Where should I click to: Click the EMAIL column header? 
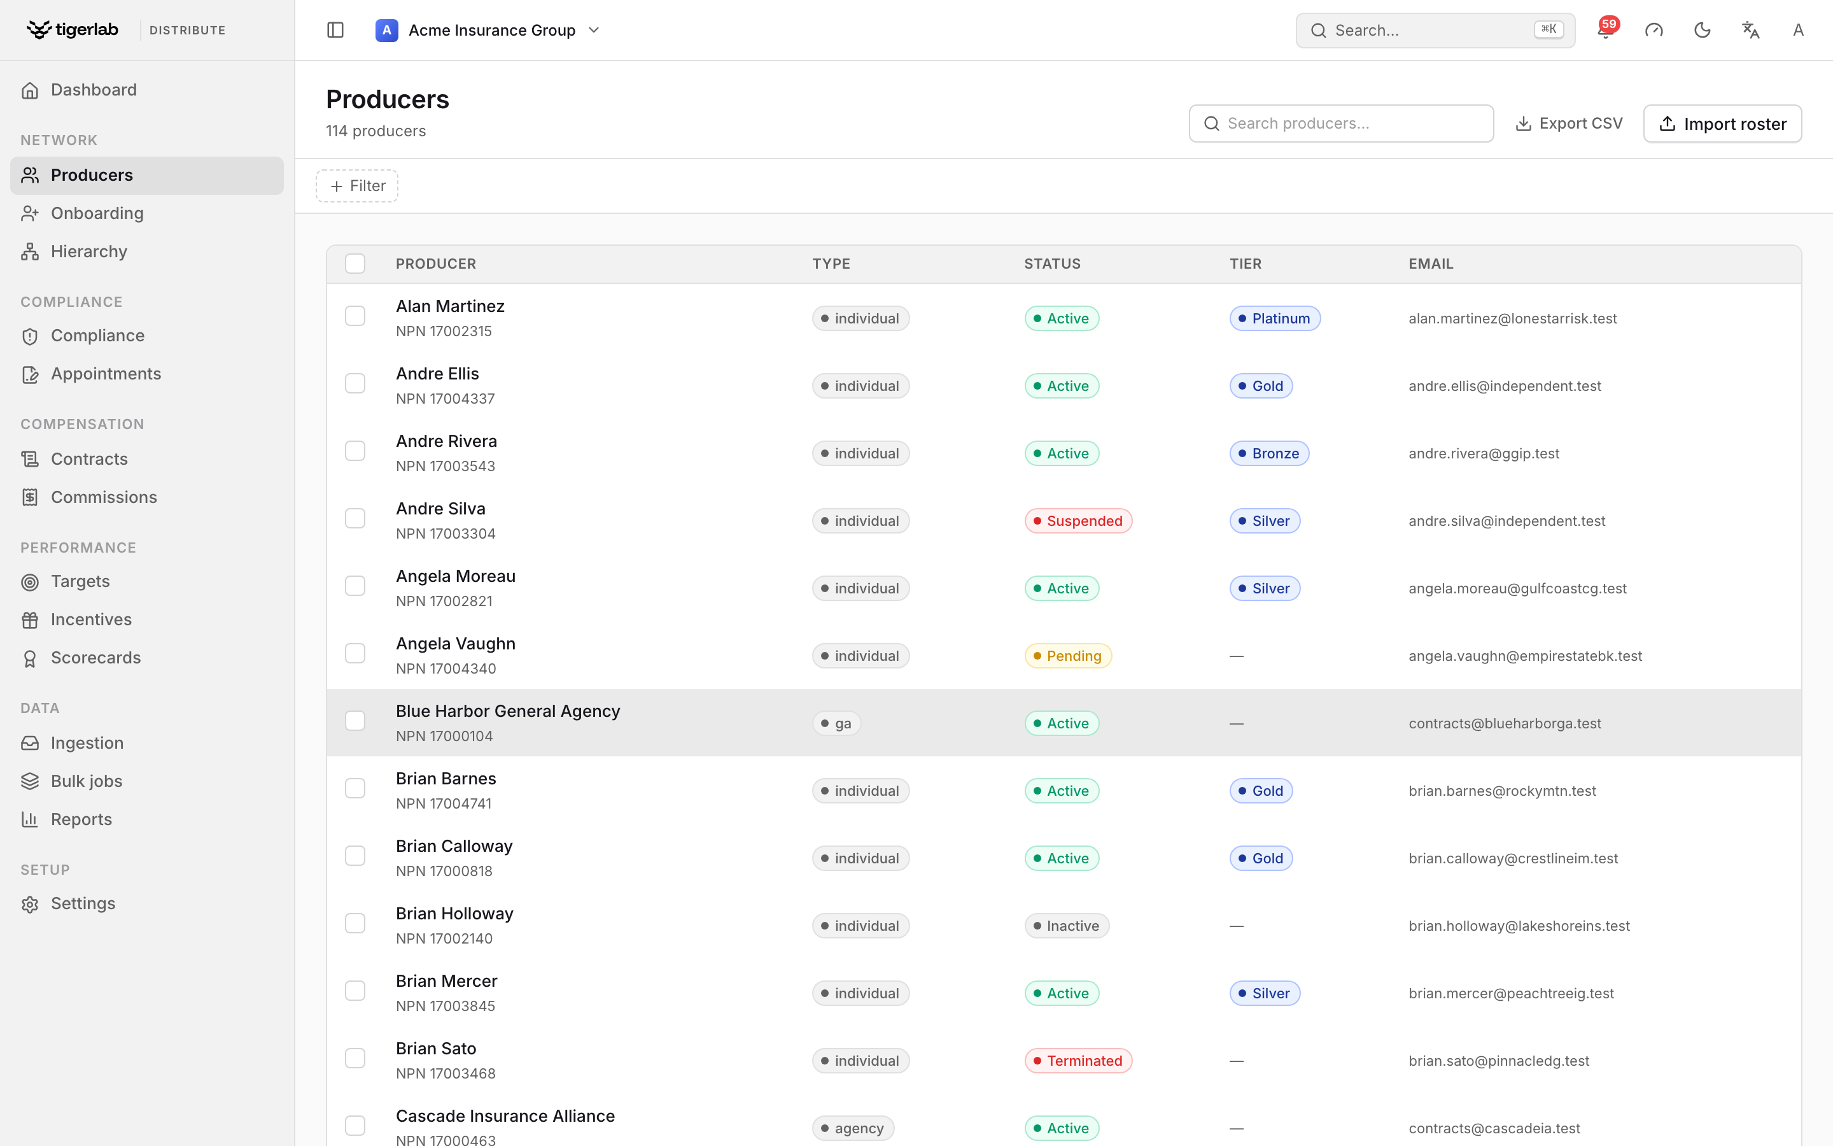click(x=1431, y=264)
